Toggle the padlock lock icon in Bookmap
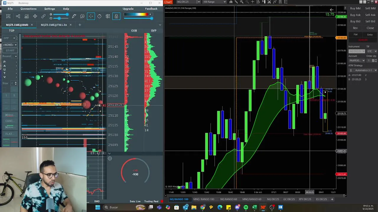378x212 pixels. pyautogui.click(x=116, y=16)
